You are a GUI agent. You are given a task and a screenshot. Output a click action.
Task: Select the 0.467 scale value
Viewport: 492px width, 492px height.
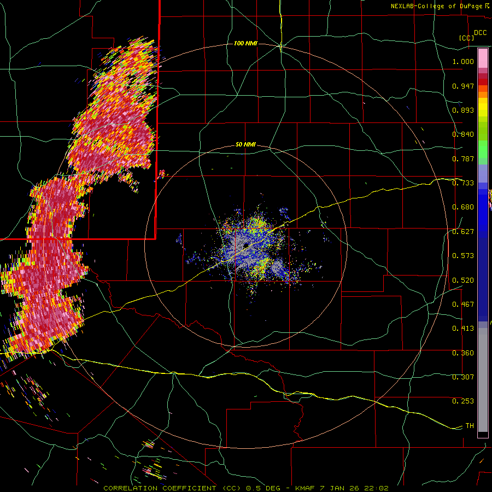(463, 304)
